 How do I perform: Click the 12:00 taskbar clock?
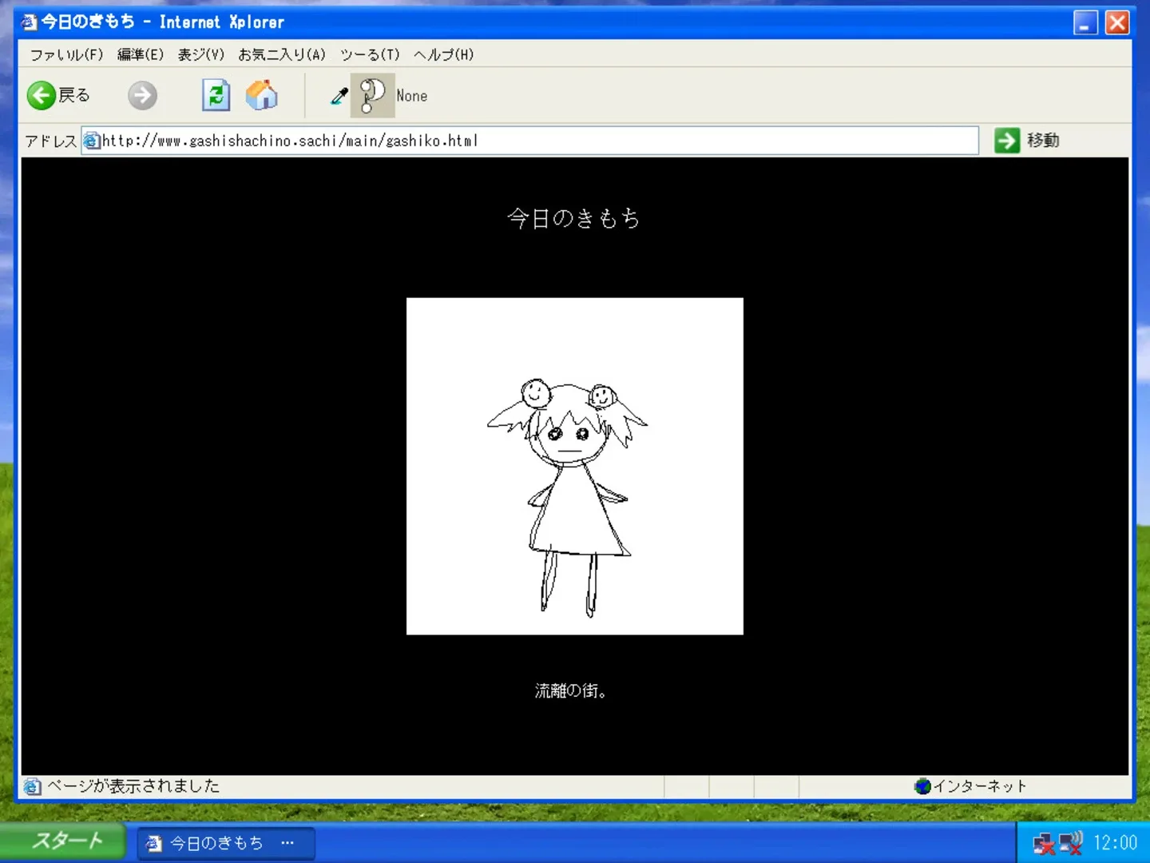point(1116,842)
